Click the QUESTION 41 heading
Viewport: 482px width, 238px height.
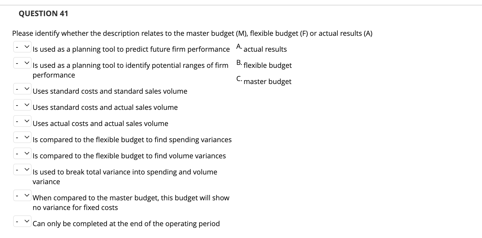click(44, 13)
